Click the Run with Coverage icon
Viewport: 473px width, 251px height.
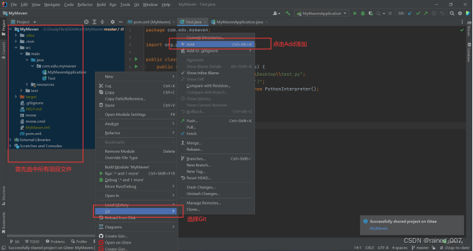point(370,13)
